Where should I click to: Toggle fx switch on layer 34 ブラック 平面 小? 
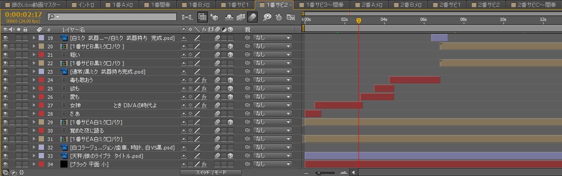point(204,164)
